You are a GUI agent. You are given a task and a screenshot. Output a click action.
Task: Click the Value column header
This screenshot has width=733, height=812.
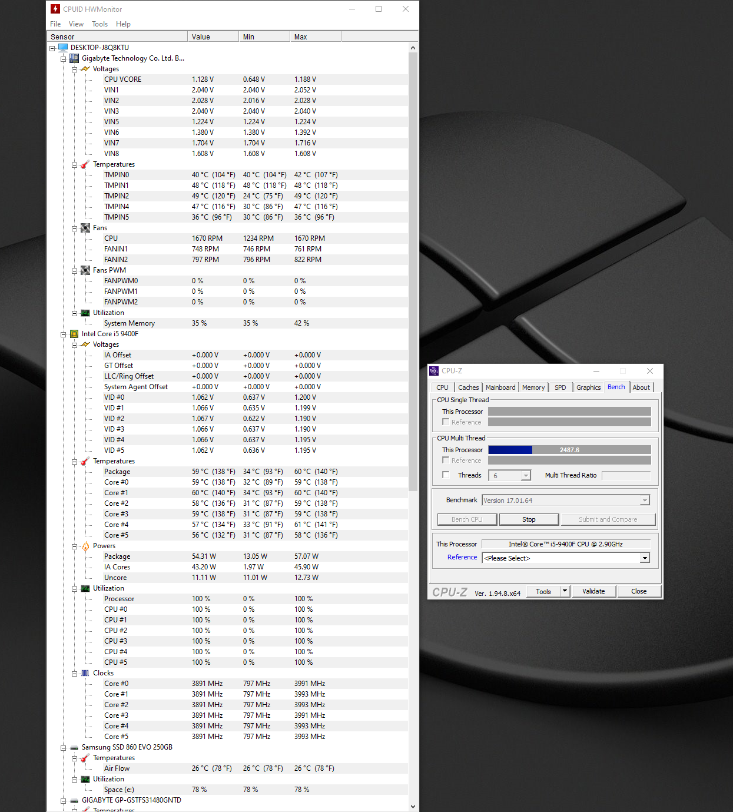coord(213,37)
